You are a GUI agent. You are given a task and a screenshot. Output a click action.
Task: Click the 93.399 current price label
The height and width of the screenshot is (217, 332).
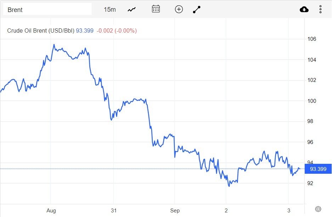click(85, 31)
